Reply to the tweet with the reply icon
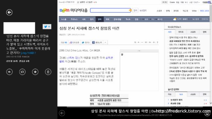The image size is (212, 119). pos(9,72)
